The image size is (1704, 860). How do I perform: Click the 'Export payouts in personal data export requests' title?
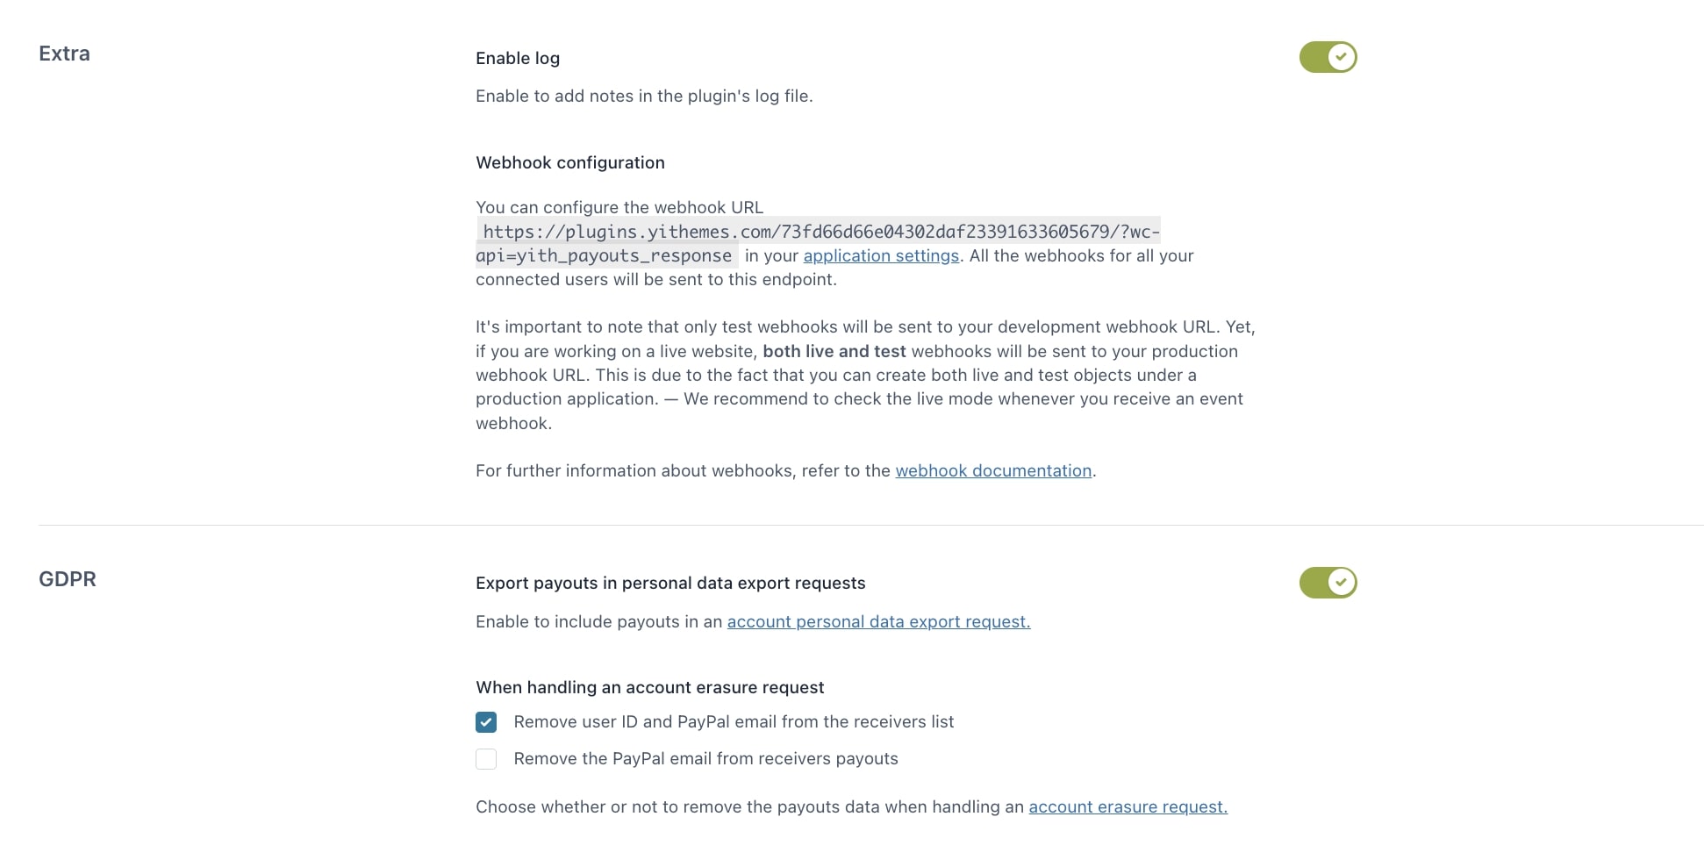coord(670,584)
